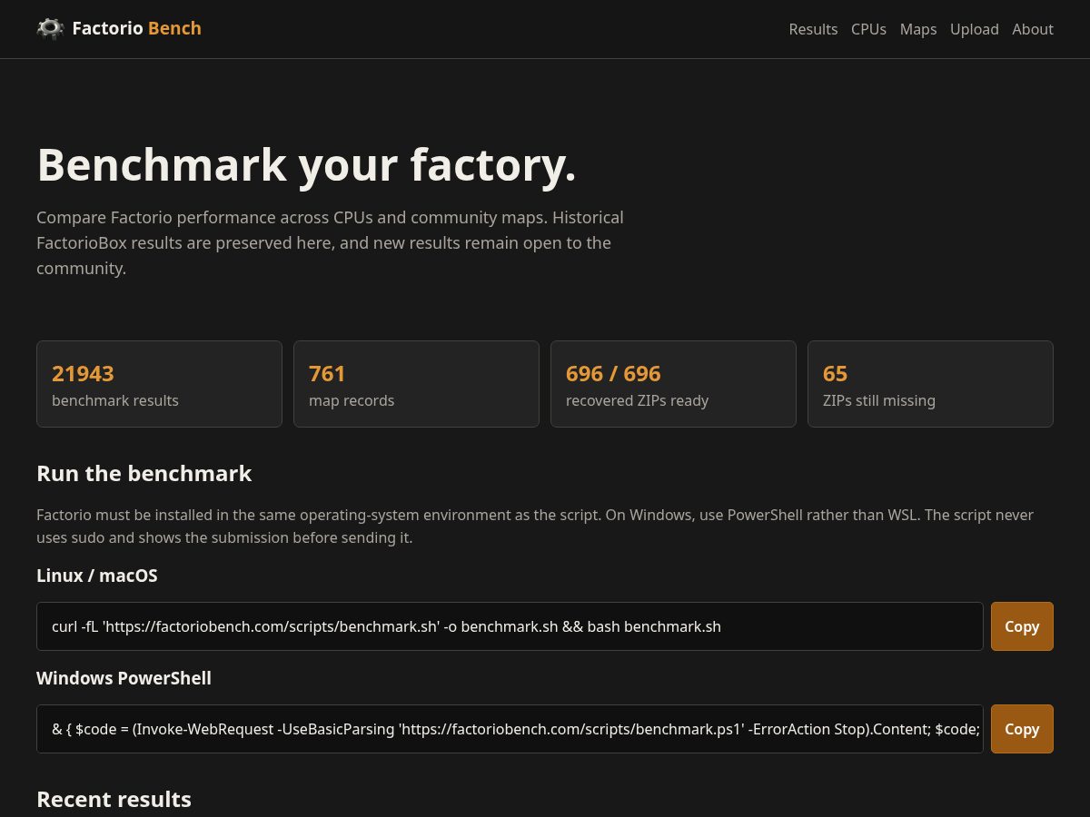Click the 'Linux / macOS' label
Viewport: 1090px width, 817px height.
tap(97, 576)
